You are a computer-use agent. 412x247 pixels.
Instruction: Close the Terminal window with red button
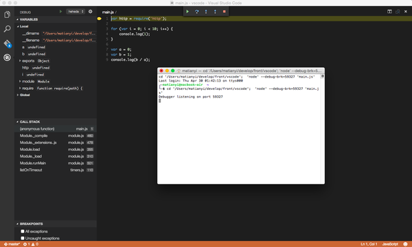[x=161, y=71]
